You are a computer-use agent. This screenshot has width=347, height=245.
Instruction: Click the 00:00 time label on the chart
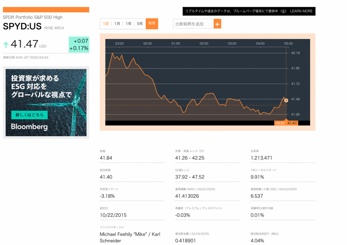pyautogui.click(x=148, y=44)
